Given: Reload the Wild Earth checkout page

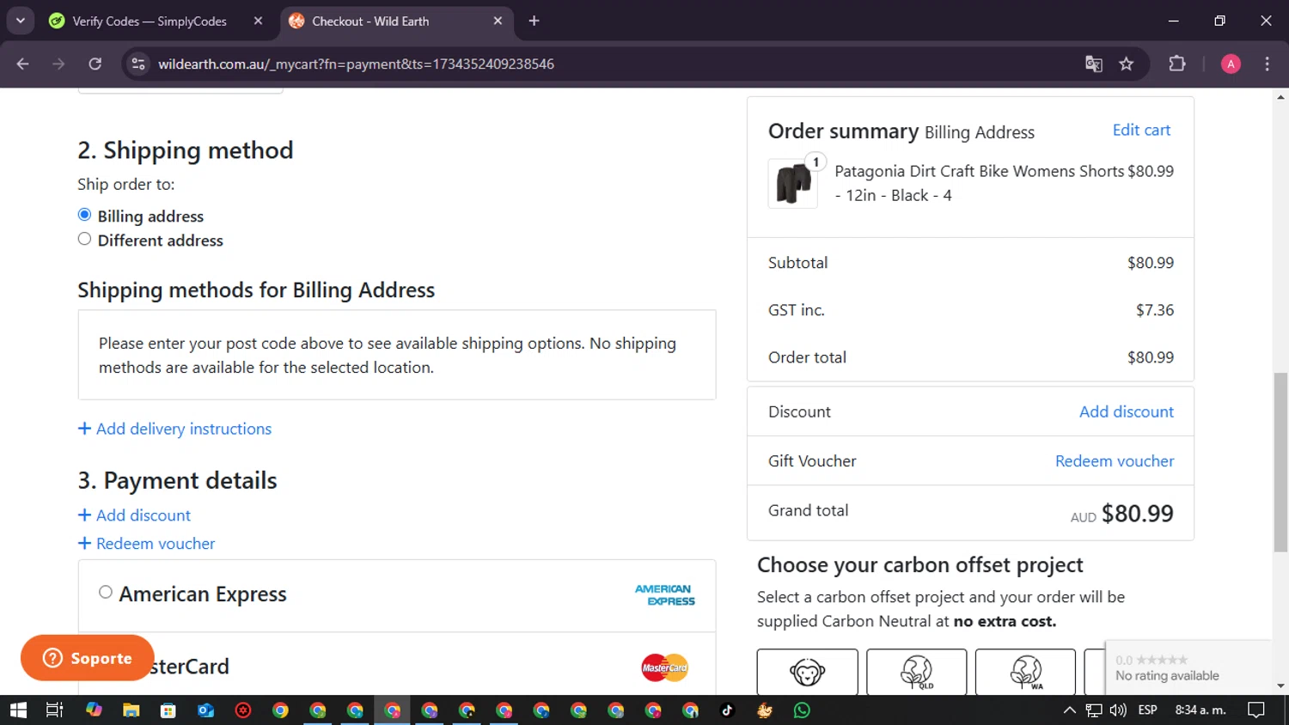Looking at the screenshot, I should tap(95, 64).
